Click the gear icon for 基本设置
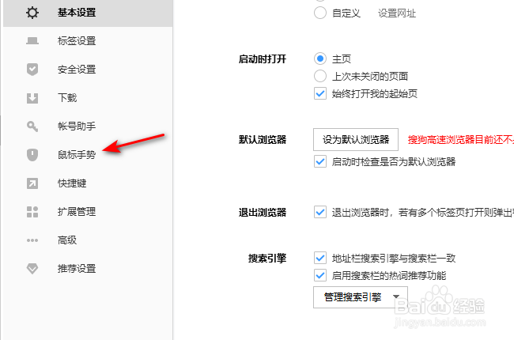 32,13
